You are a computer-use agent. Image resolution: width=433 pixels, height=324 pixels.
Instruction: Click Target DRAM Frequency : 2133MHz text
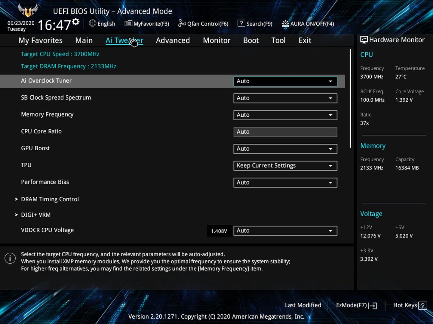tap(69, 66)
